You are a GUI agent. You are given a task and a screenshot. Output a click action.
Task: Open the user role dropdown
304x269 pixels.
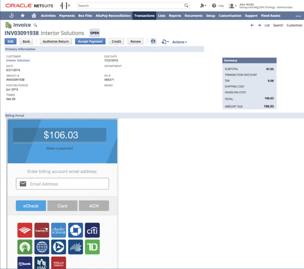232,6
